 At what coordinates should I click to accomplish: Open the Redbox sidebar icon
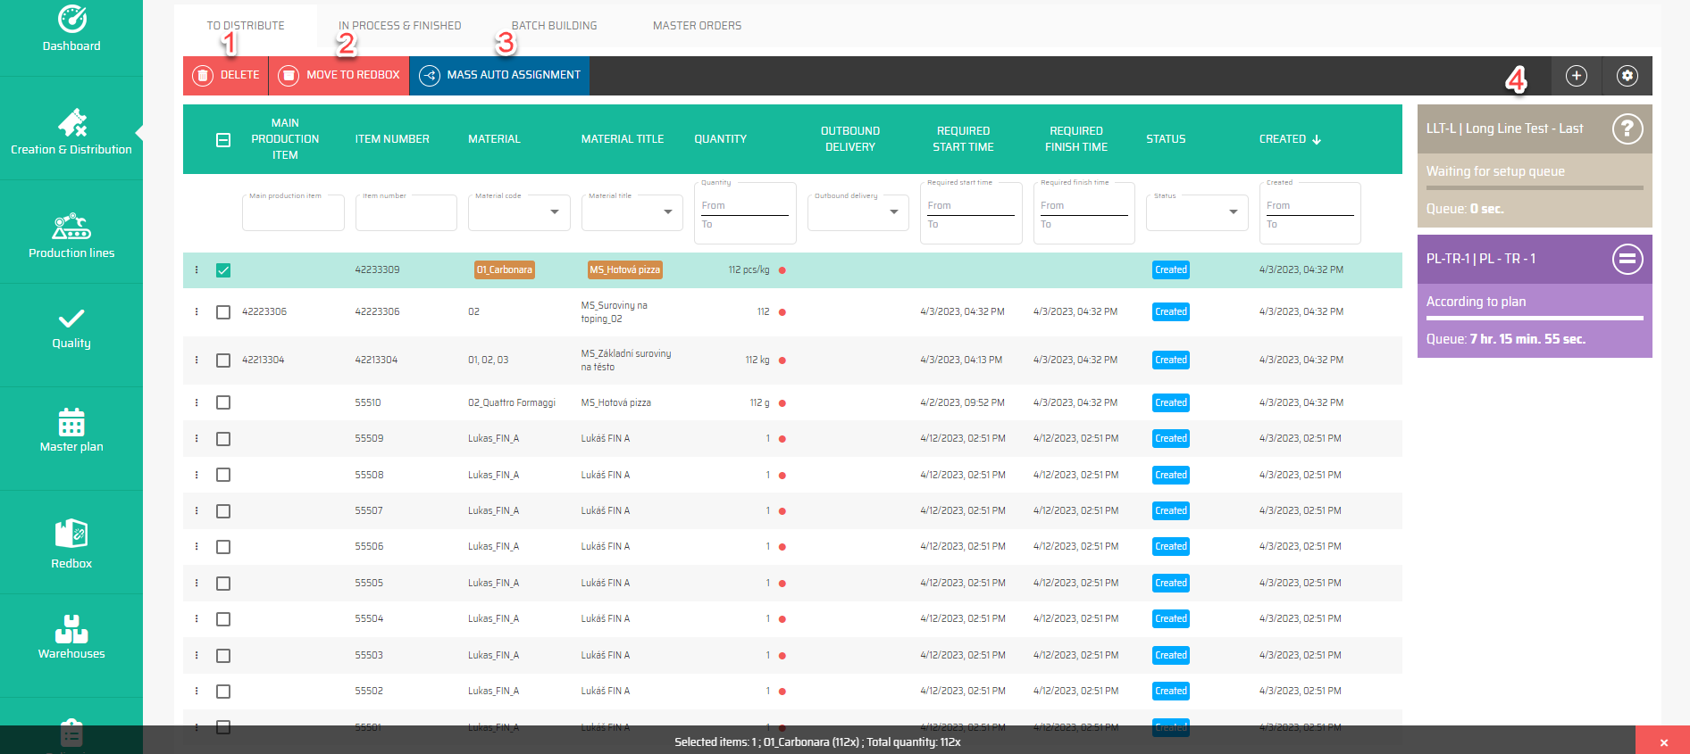tap(71, 534)
